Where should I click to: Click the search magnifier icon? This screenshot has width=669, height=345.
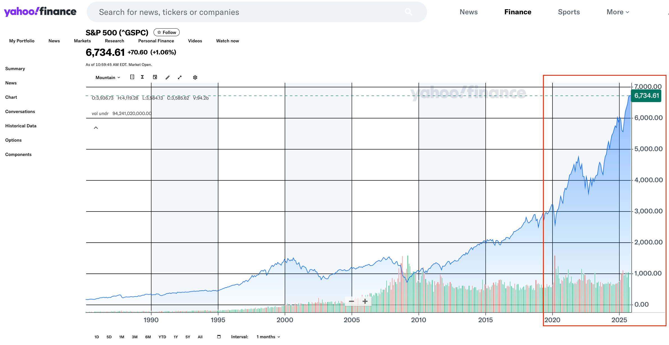tap(408, 12)
